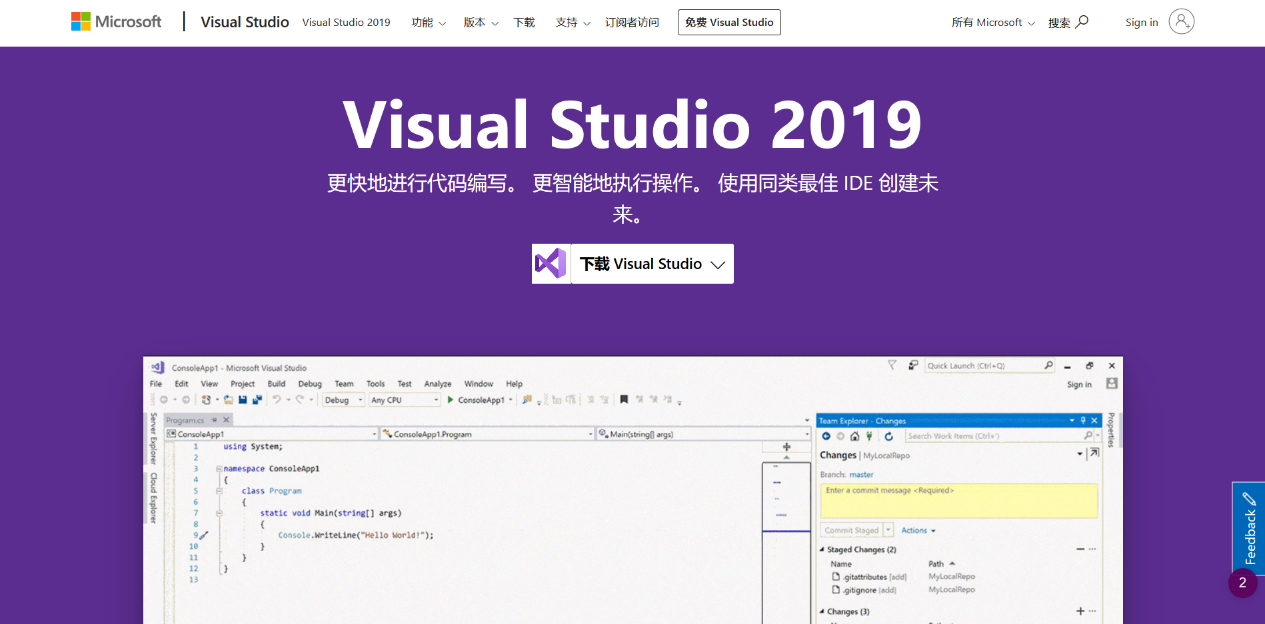The image size is (1265, 624).
Task: Open the Cloud Explorer side tab
Action: (153, 498)
